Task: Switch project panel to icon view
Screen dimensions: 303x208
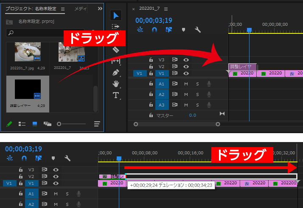Action: [35, 124]
